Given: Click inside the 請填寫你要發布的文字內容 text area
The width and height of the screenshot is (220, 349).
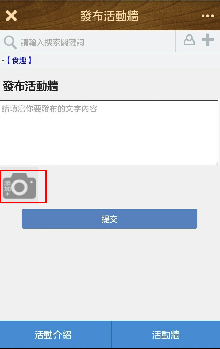Looking at the screenshot, I should point(109,133).
